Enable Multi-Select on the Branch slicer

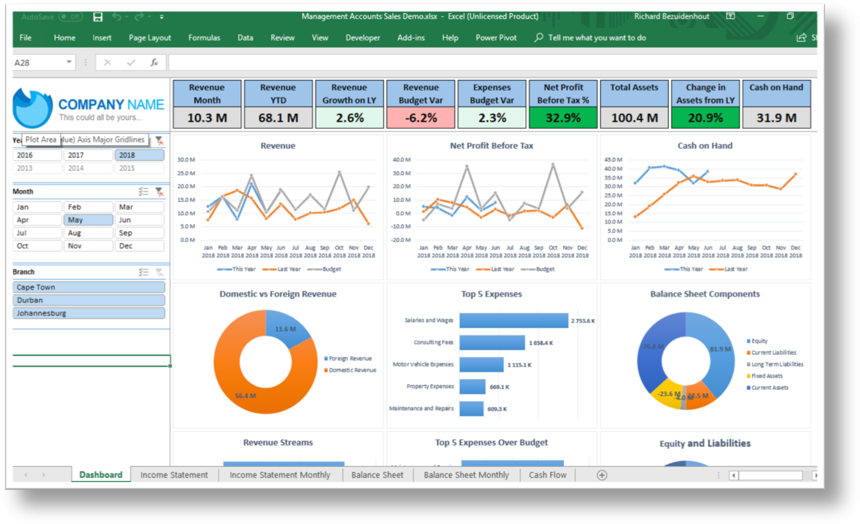(143, 271)
